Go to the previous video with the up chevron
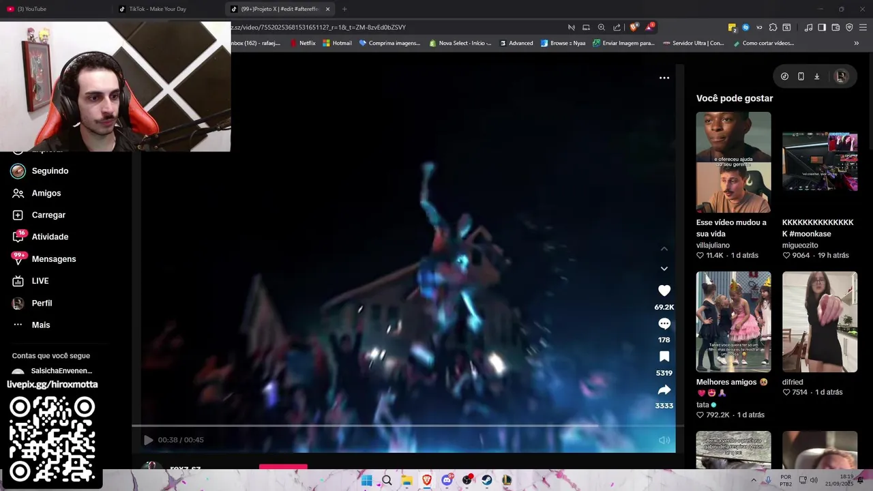The width and height of the screenshot is (873, 491). (664, 249)
